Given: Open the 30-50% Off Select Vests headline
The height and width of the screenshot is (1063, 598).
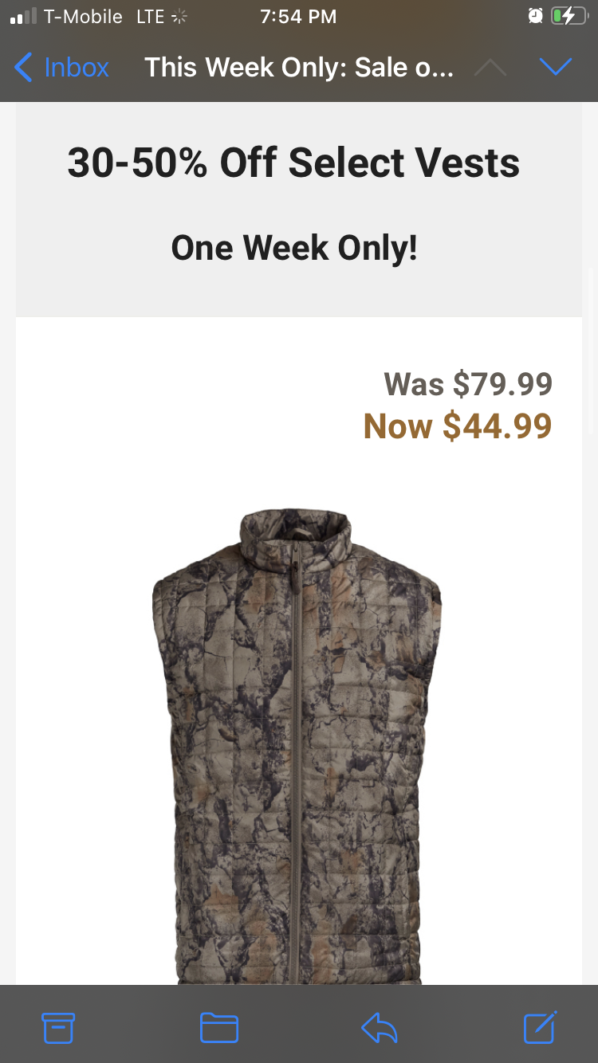Looking at the screenshot, I should pos(293,163).
